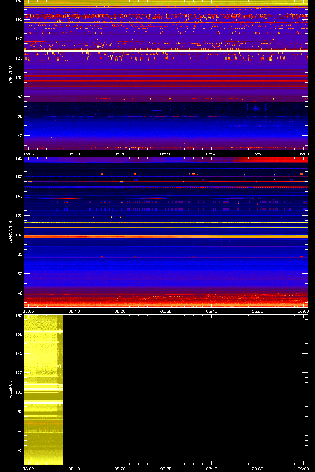
Task: Select the Learmonth spectrogram plot
Action: [x=166, y=232]
